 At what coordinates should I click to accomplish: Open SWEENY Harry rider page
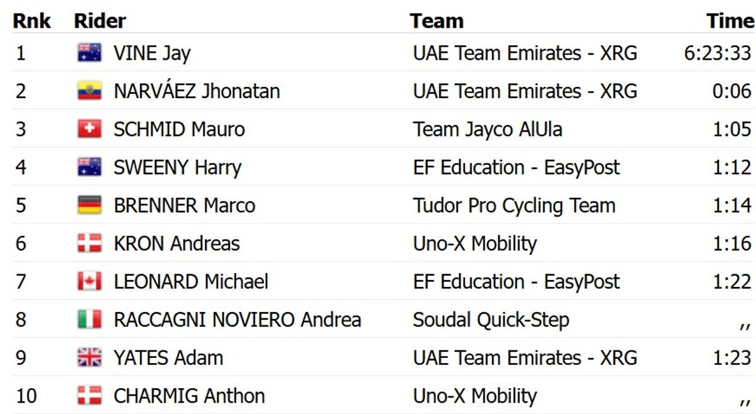pos(177,167)
